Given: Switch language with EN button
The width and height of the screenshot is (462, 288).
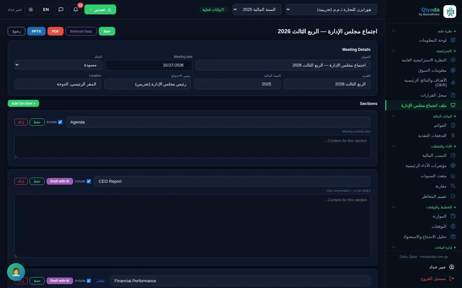Looking at the screenshot, I should tap(46, 10).
